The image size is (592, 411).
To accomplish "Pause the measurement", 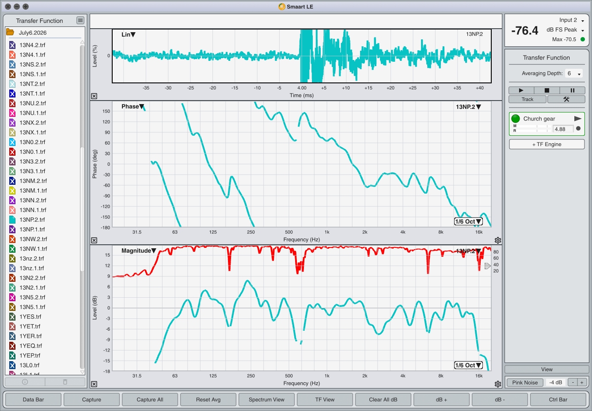I will [572, 90].
